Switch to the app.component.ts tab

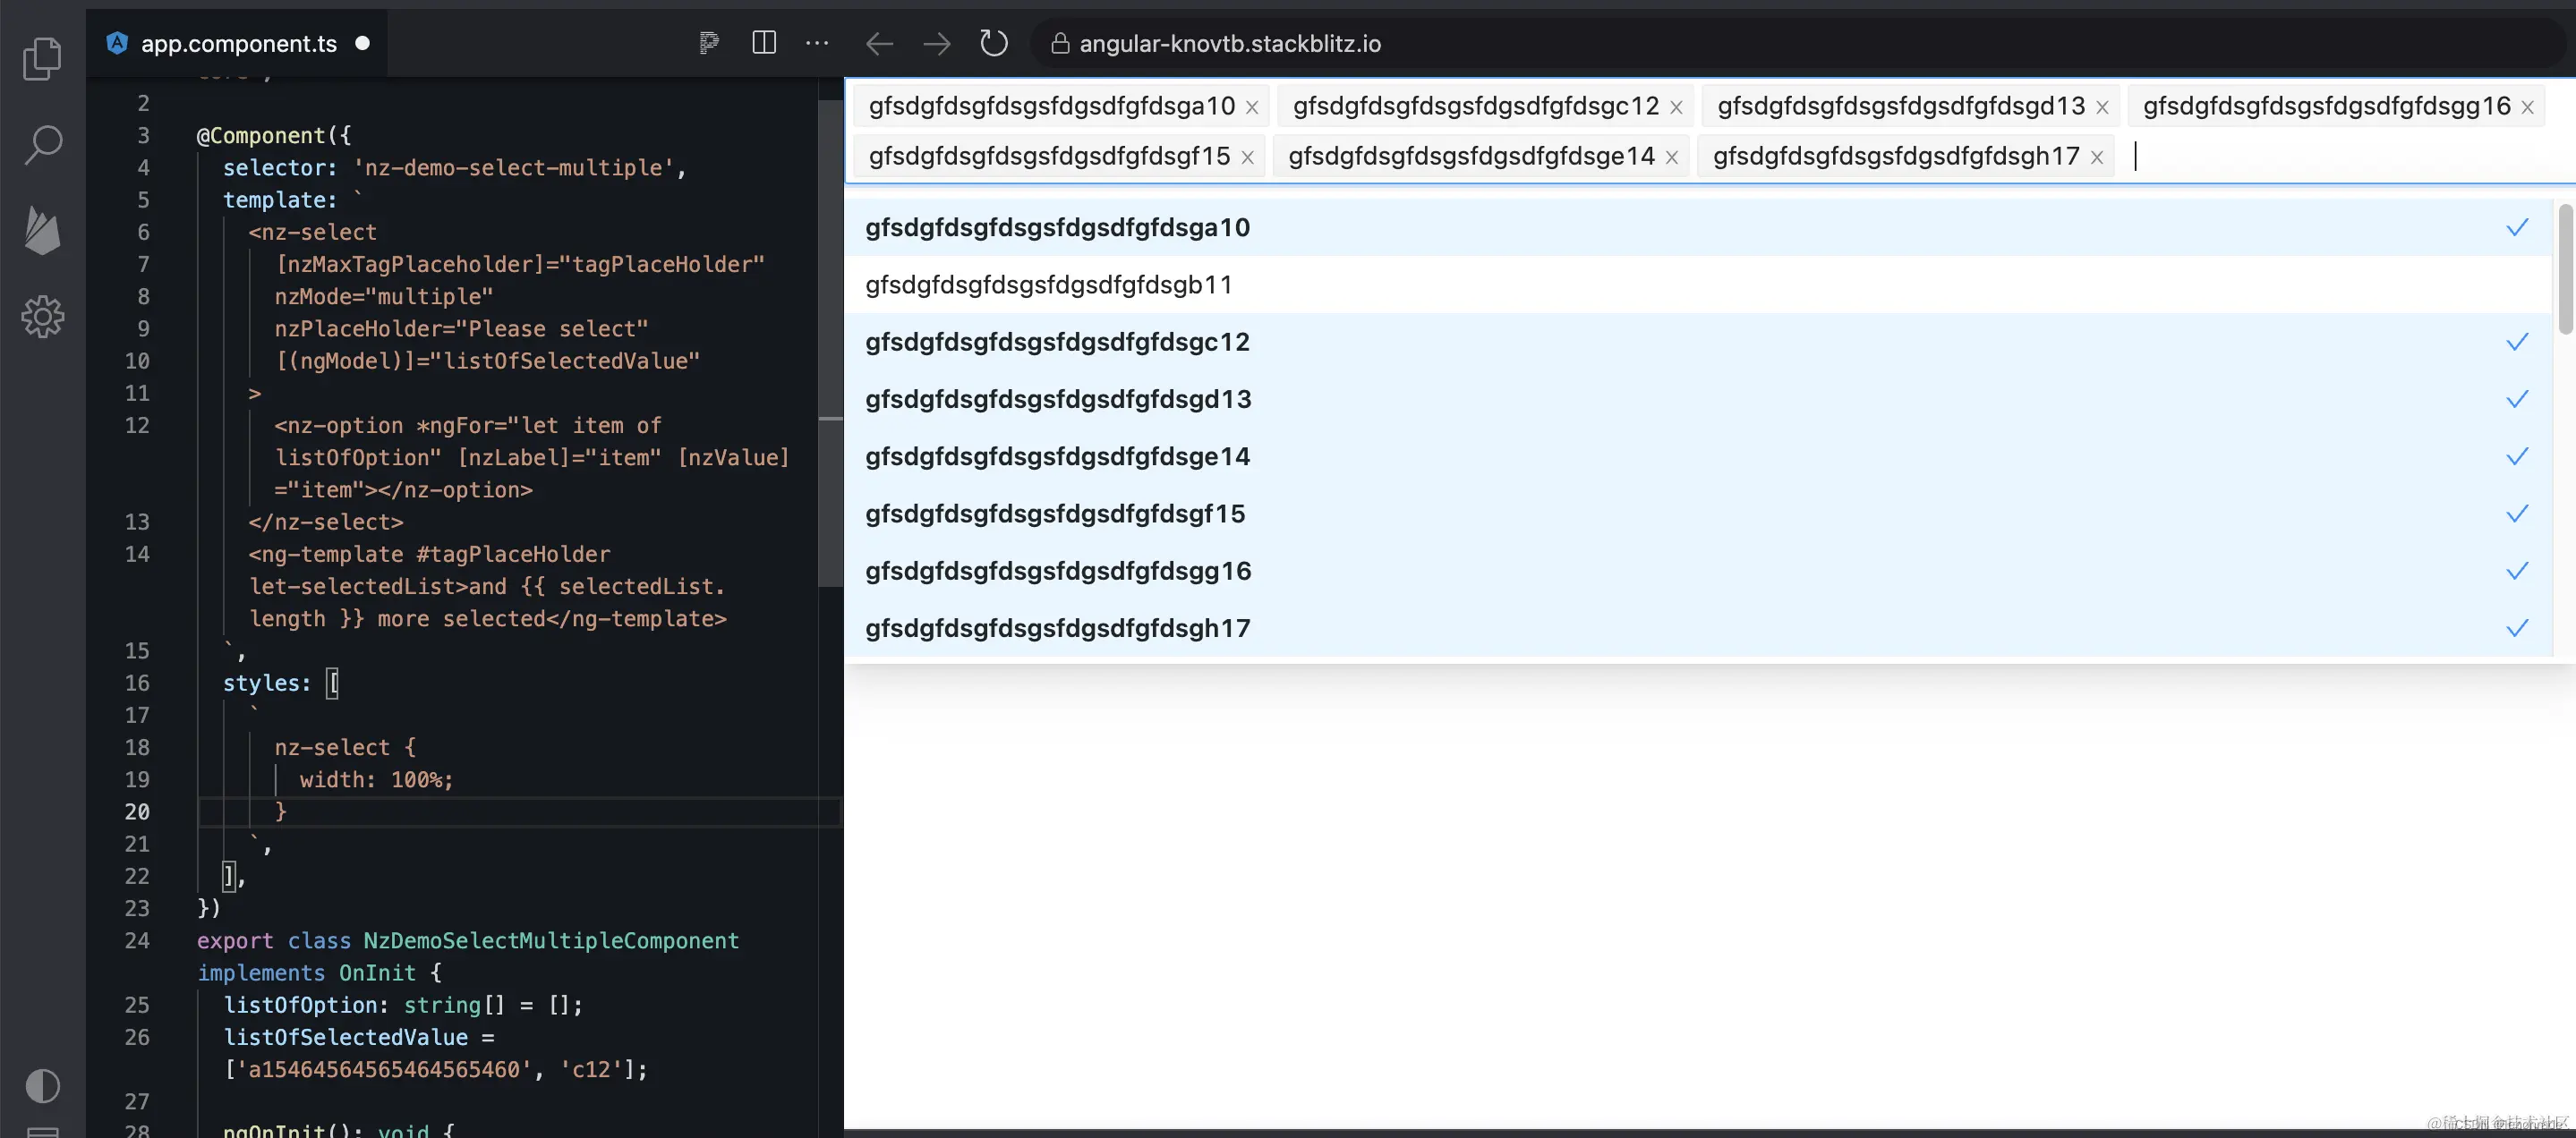click(238, 43)
